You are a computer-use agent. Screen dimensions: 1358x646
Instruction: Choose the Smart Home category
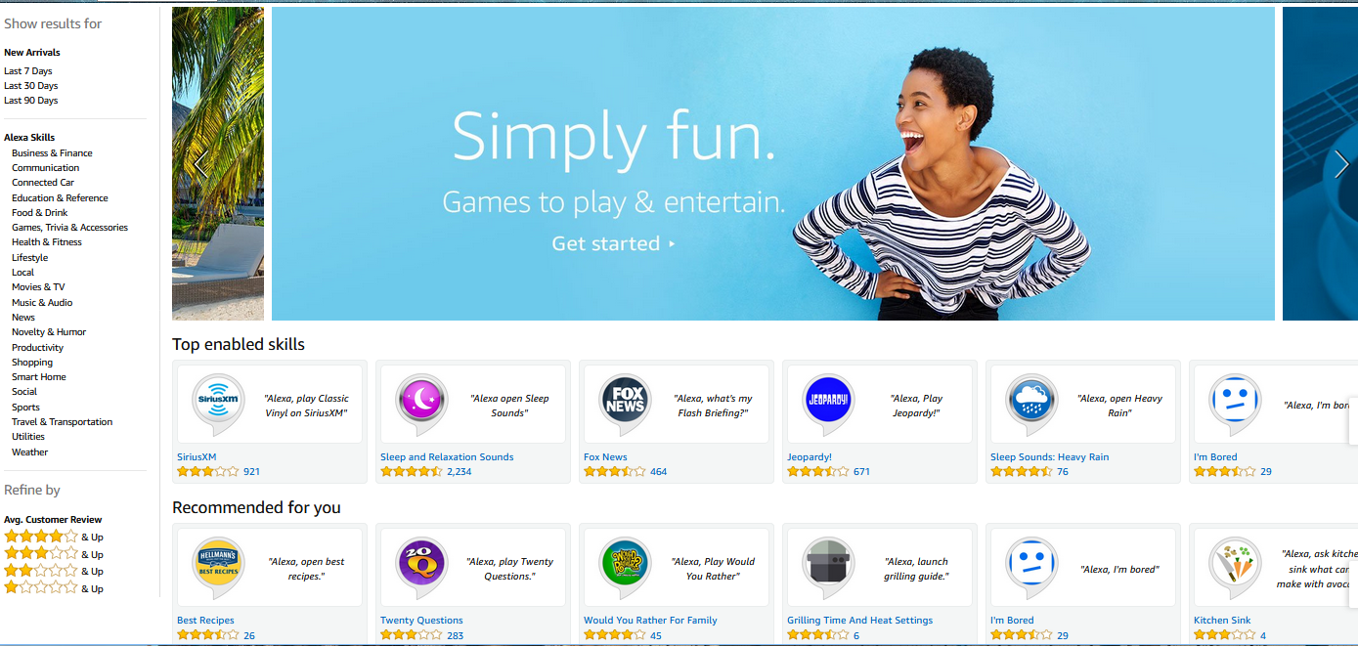tap(39, 376)
